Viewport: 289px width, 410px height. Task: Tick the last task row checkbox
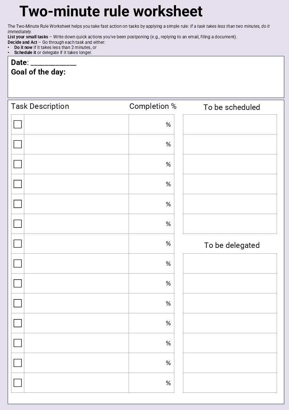tap(17, 383)
